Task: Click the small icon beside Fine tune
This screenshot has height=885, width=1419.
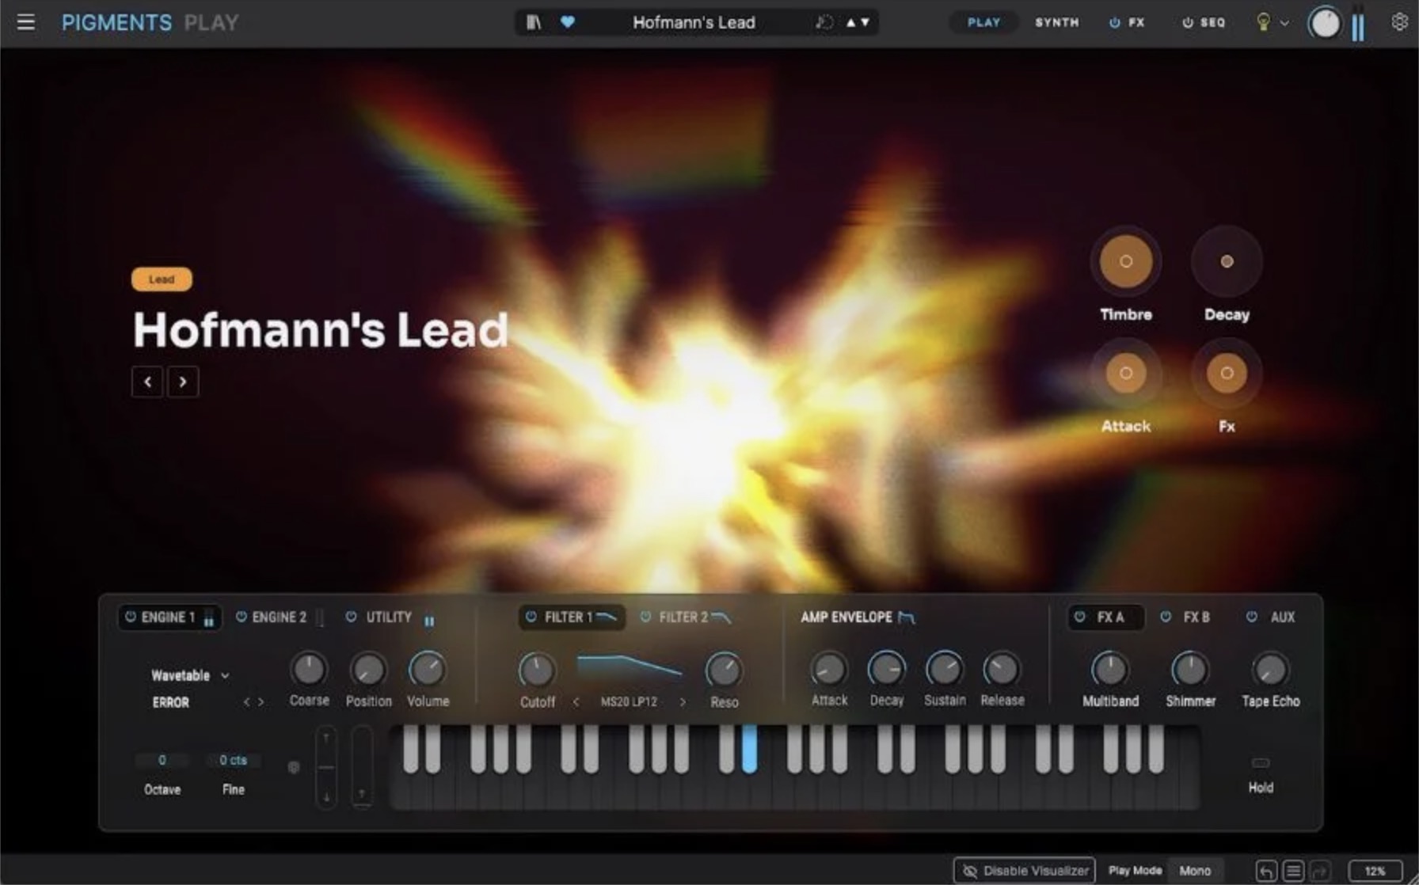Action: coord(294,767)
